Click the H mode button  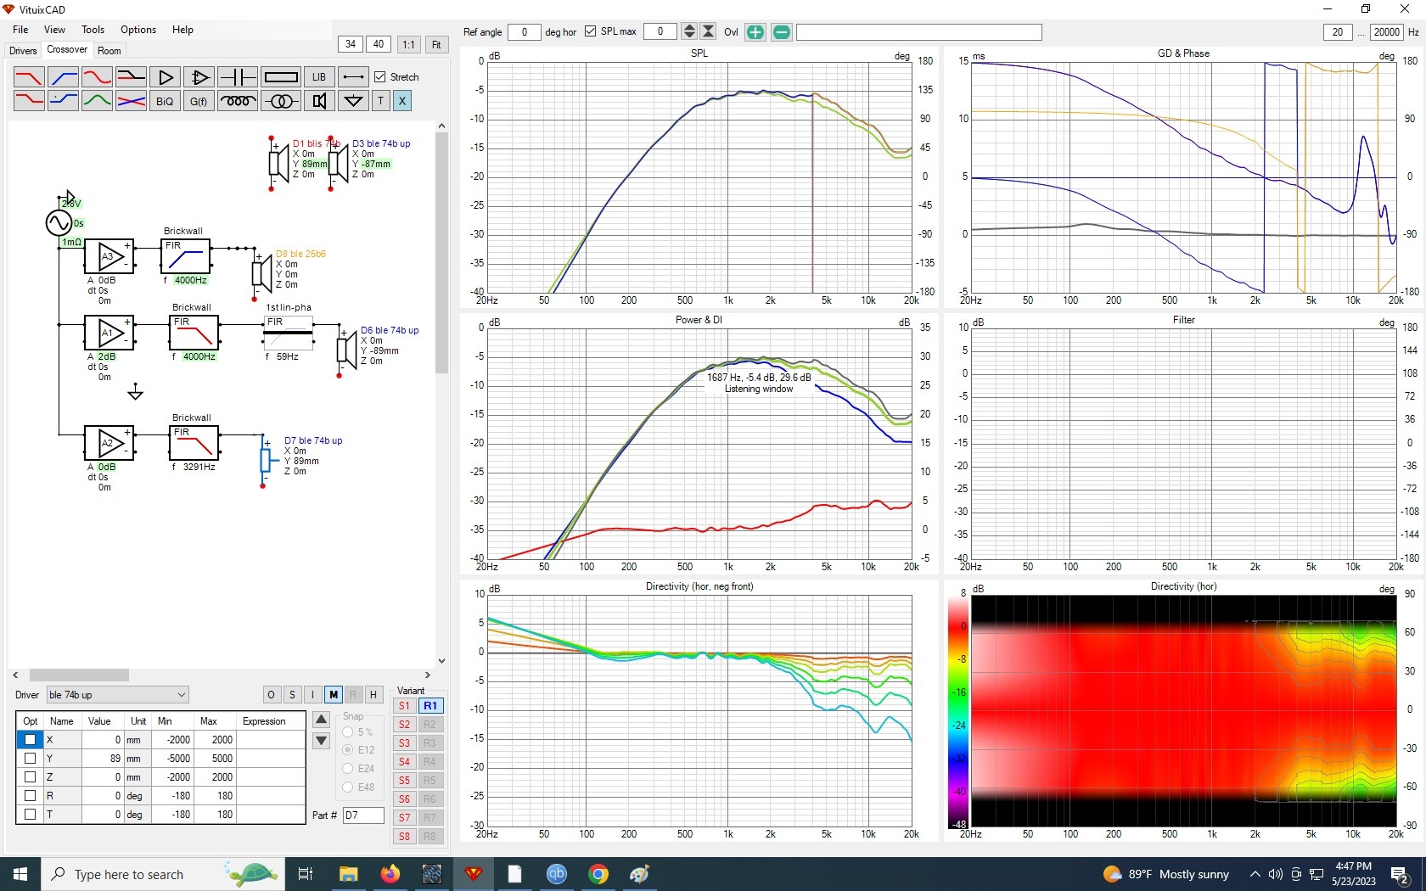[x=373, y=695]
